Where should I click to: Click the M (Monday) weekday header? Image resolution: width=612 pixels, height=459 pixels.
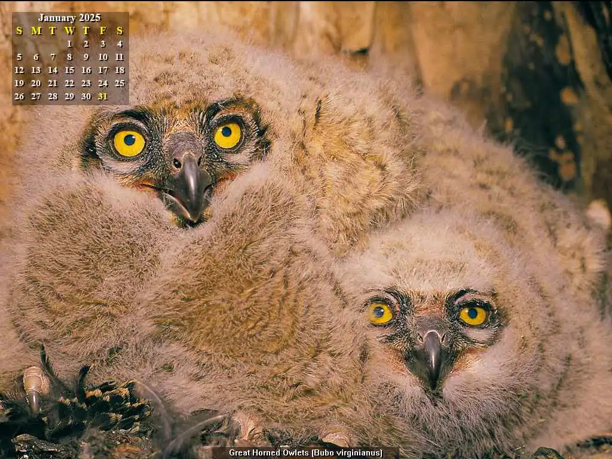[36, 31]
